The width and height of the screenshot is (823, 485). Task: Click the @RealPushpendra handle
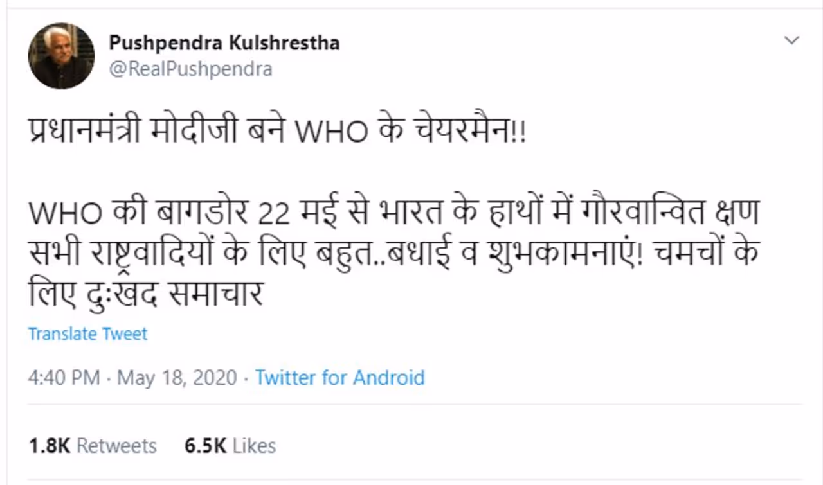coord(190,69)
